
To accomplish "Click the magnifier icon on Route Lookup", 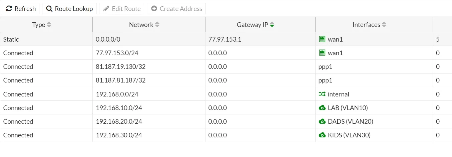I will click(x=49, y=9).
